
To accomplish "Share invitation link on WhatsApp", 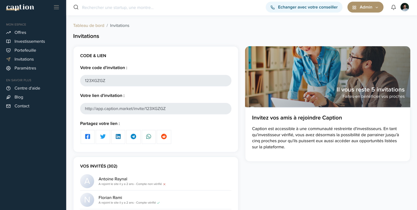I will pyautogui.click(x=149, y=137).
